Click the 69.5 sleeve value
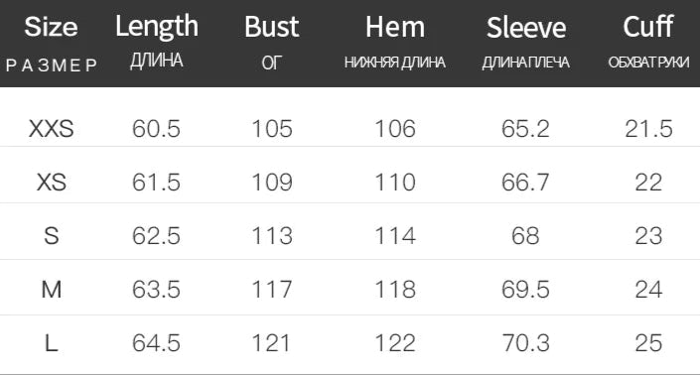 [525, 290]
